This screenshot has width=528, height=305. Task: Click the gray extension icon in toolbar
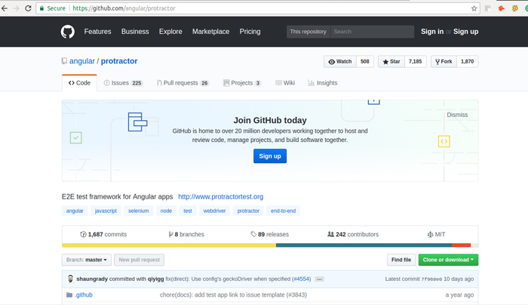487,8
